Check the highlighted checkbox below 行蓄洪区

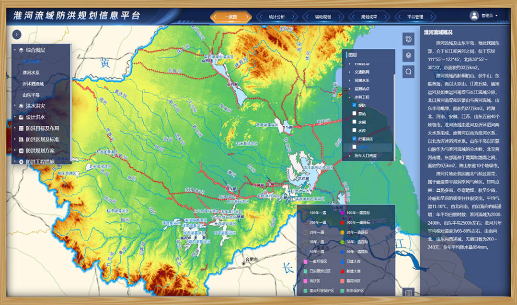point(354,147)
